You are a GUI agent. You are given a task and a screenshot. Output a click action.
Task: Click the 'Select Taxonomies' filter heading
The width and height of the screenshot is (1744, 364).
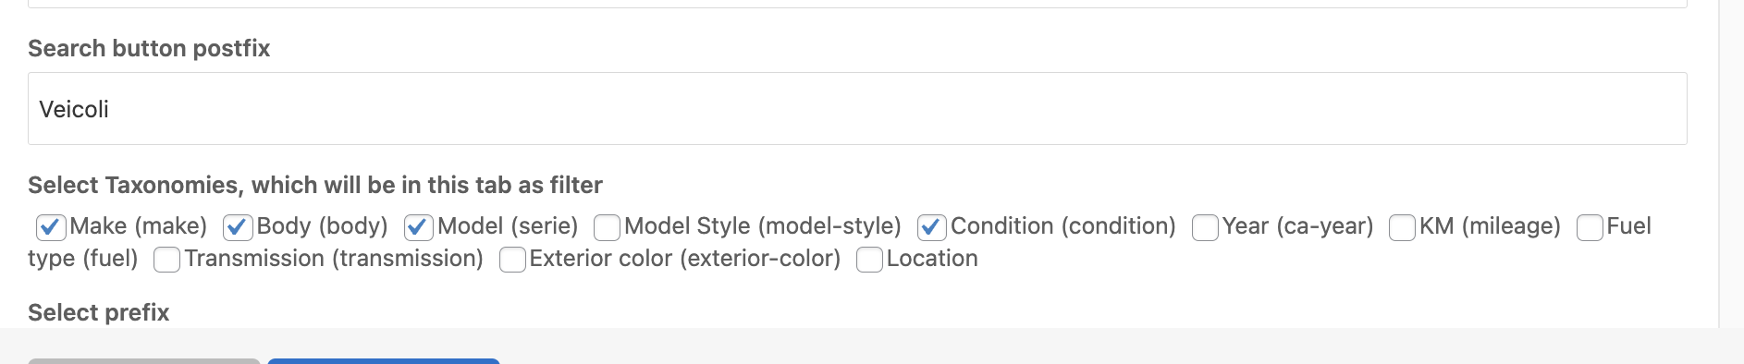(315, 185)
